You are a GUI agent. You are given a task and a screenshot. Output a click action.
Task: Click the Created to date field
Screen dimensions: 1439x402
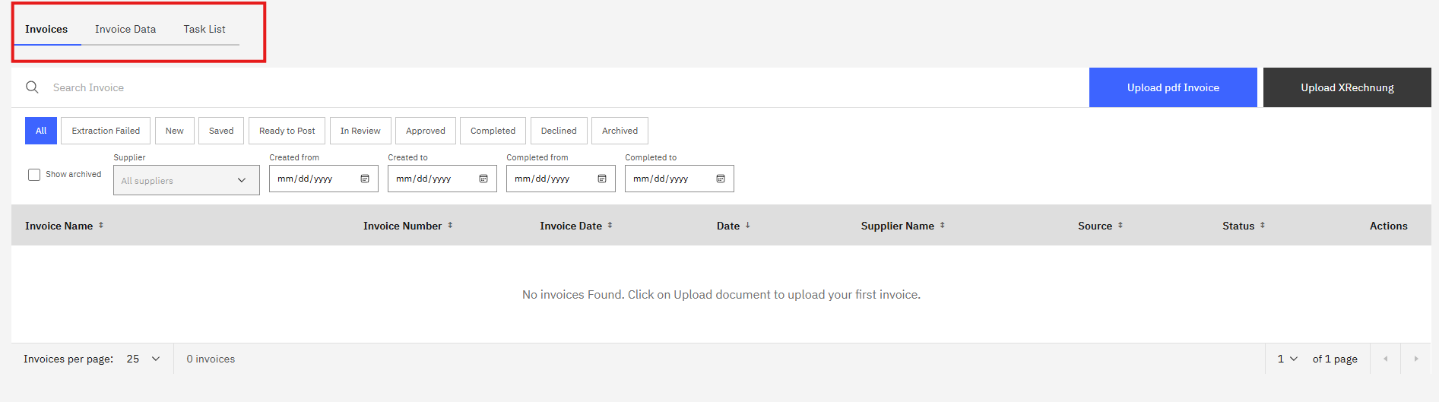click(442, 179)
